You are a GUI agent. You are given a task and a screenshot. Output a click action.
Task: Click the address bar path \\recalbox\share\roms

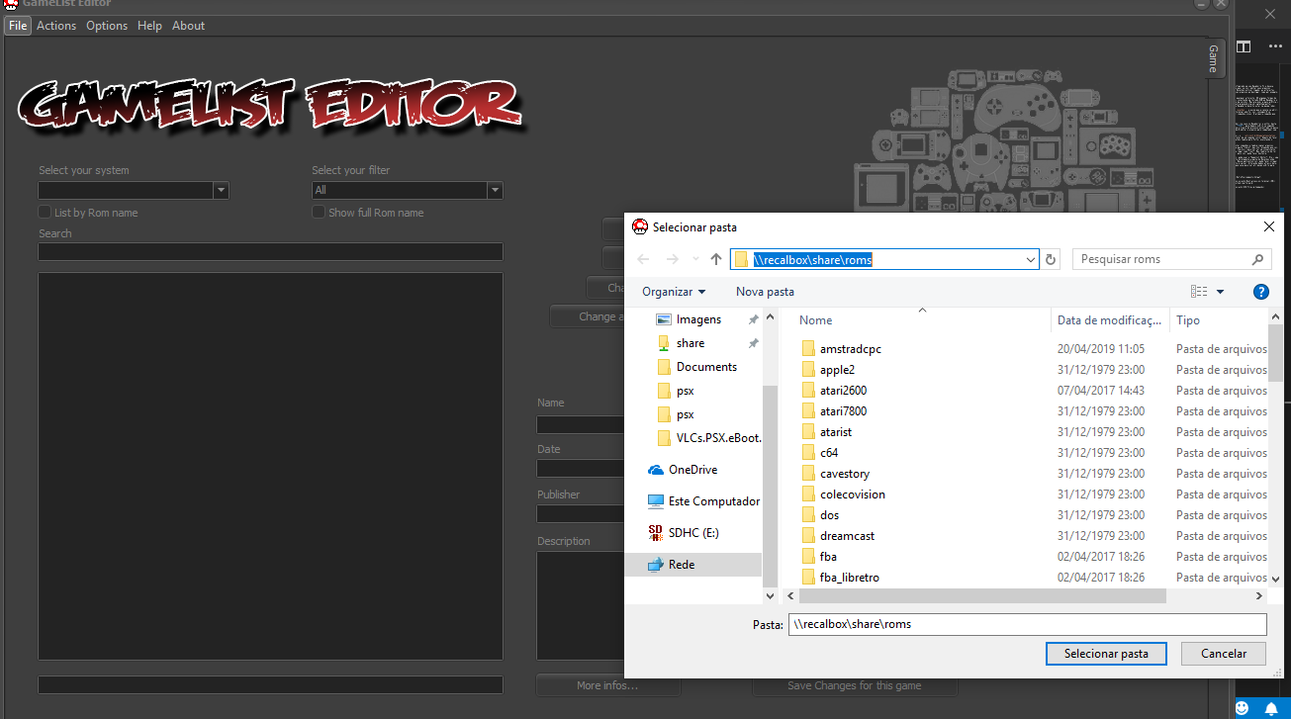coord(813,259)
